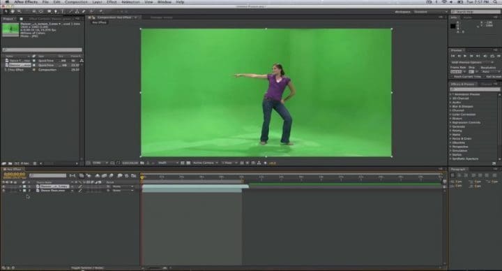Click the black color swatch in Info panel

(x=452, y=26)
